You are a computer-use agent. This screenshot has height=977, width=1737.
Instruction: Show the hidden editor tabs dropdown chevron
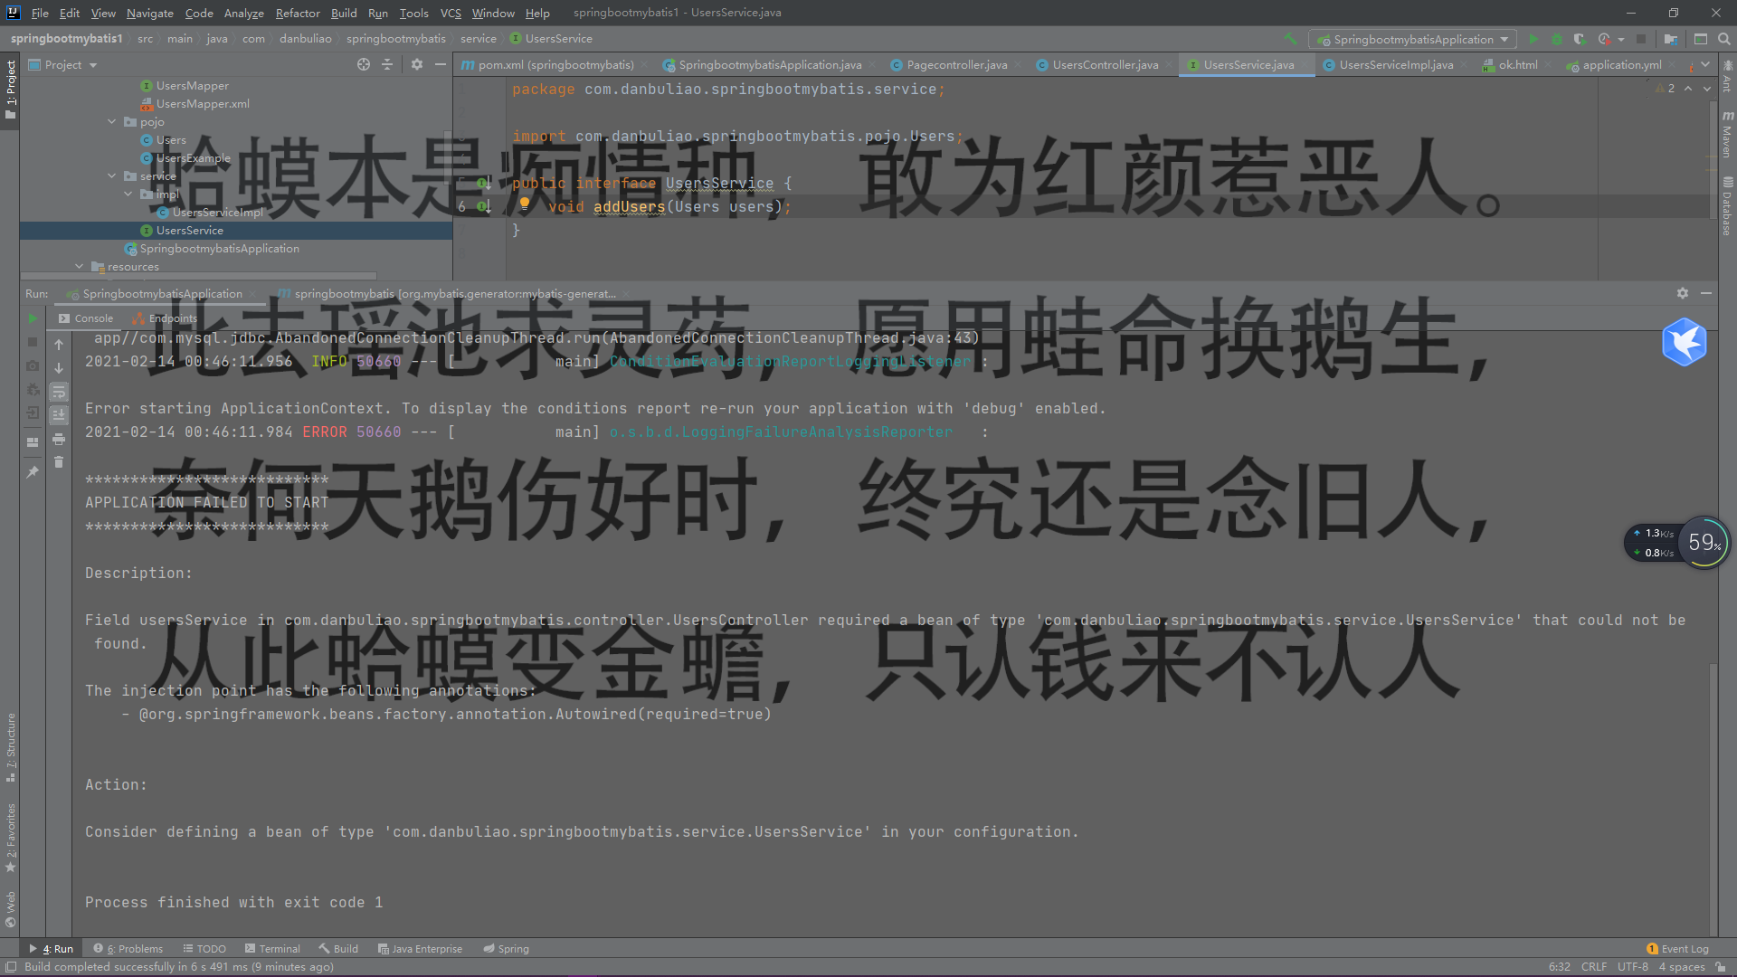click(1705, 64)
